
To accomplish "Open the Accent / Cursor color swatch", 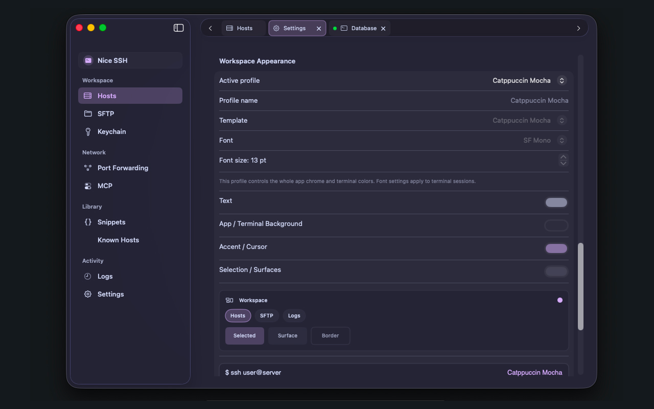I will [556, 248].
